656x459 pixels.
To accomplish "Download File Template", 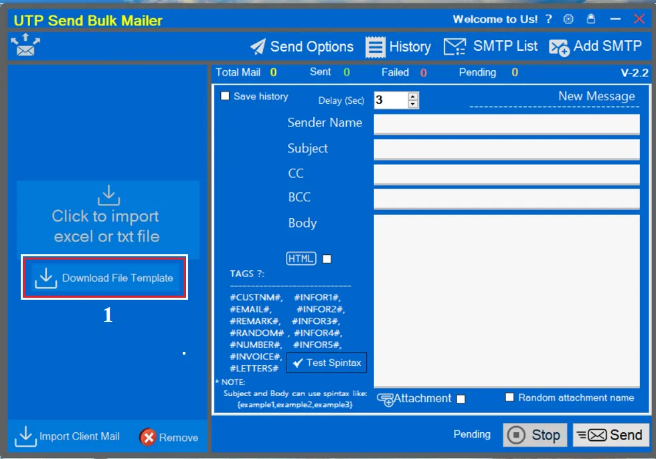I will click(x=104, y=277).
